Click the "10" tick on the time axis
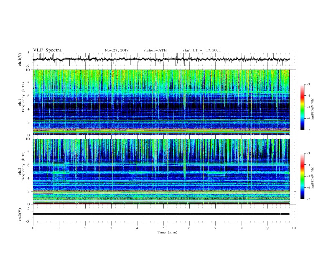 tap(294, 228)
